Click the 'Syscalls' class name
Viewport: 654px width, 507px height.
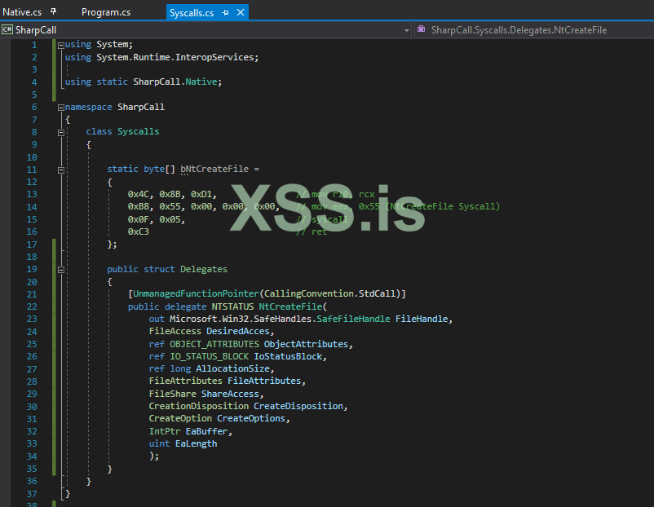[138, 131]
